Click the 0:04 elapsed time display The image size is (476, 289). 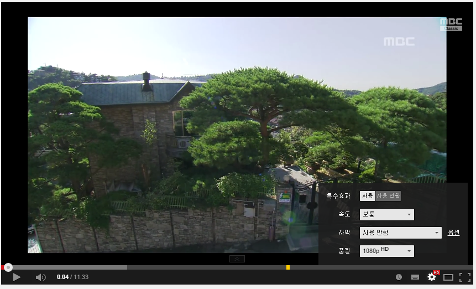(x=62, y=277)
